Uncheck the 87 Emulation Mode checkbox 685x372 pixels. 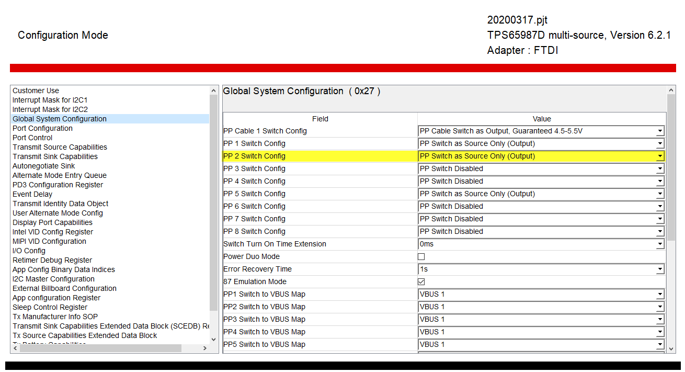421,281
